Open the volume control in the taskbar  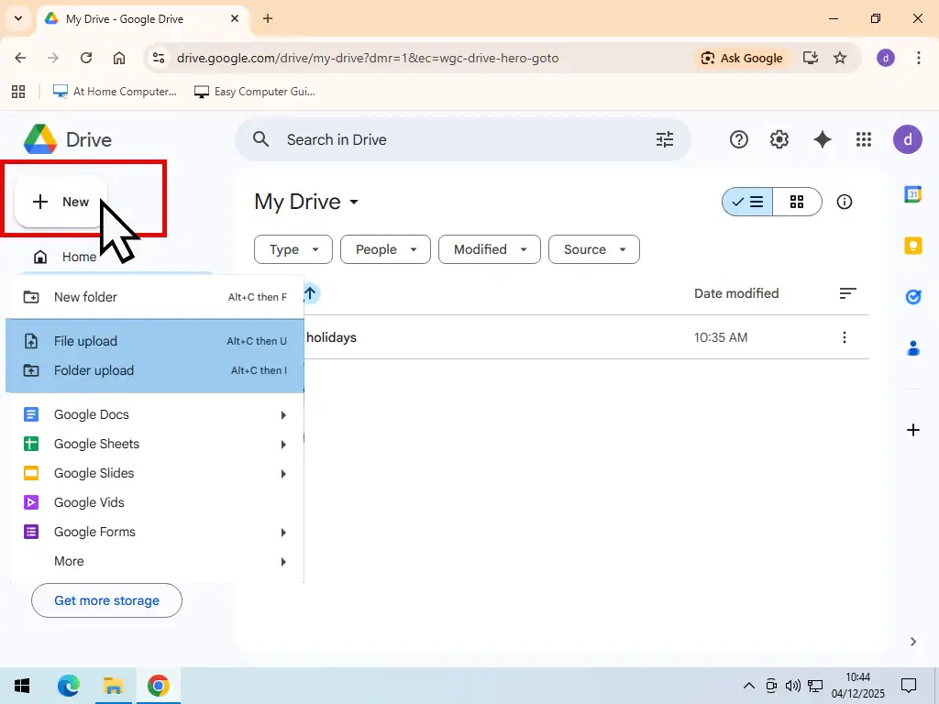[792, 685]
